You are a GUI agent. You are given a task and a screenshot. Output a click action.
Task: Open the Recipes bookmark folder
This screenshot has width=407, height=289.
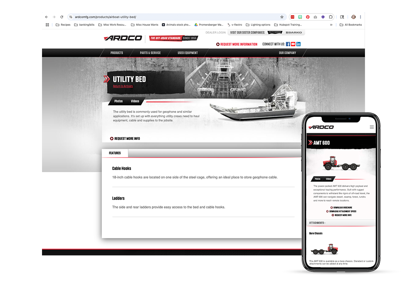tap(63, 25)
